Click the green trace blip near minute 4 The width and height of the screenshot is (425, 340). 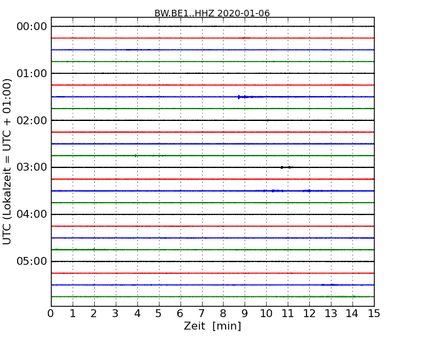pyautogui.click(x=135, y=156)
